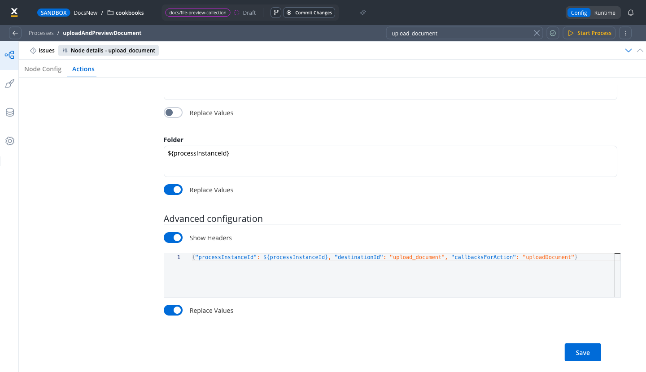Open docs/file-preview-collection branch selector
The height and width of the screenshot is (372, 646).
198,13
